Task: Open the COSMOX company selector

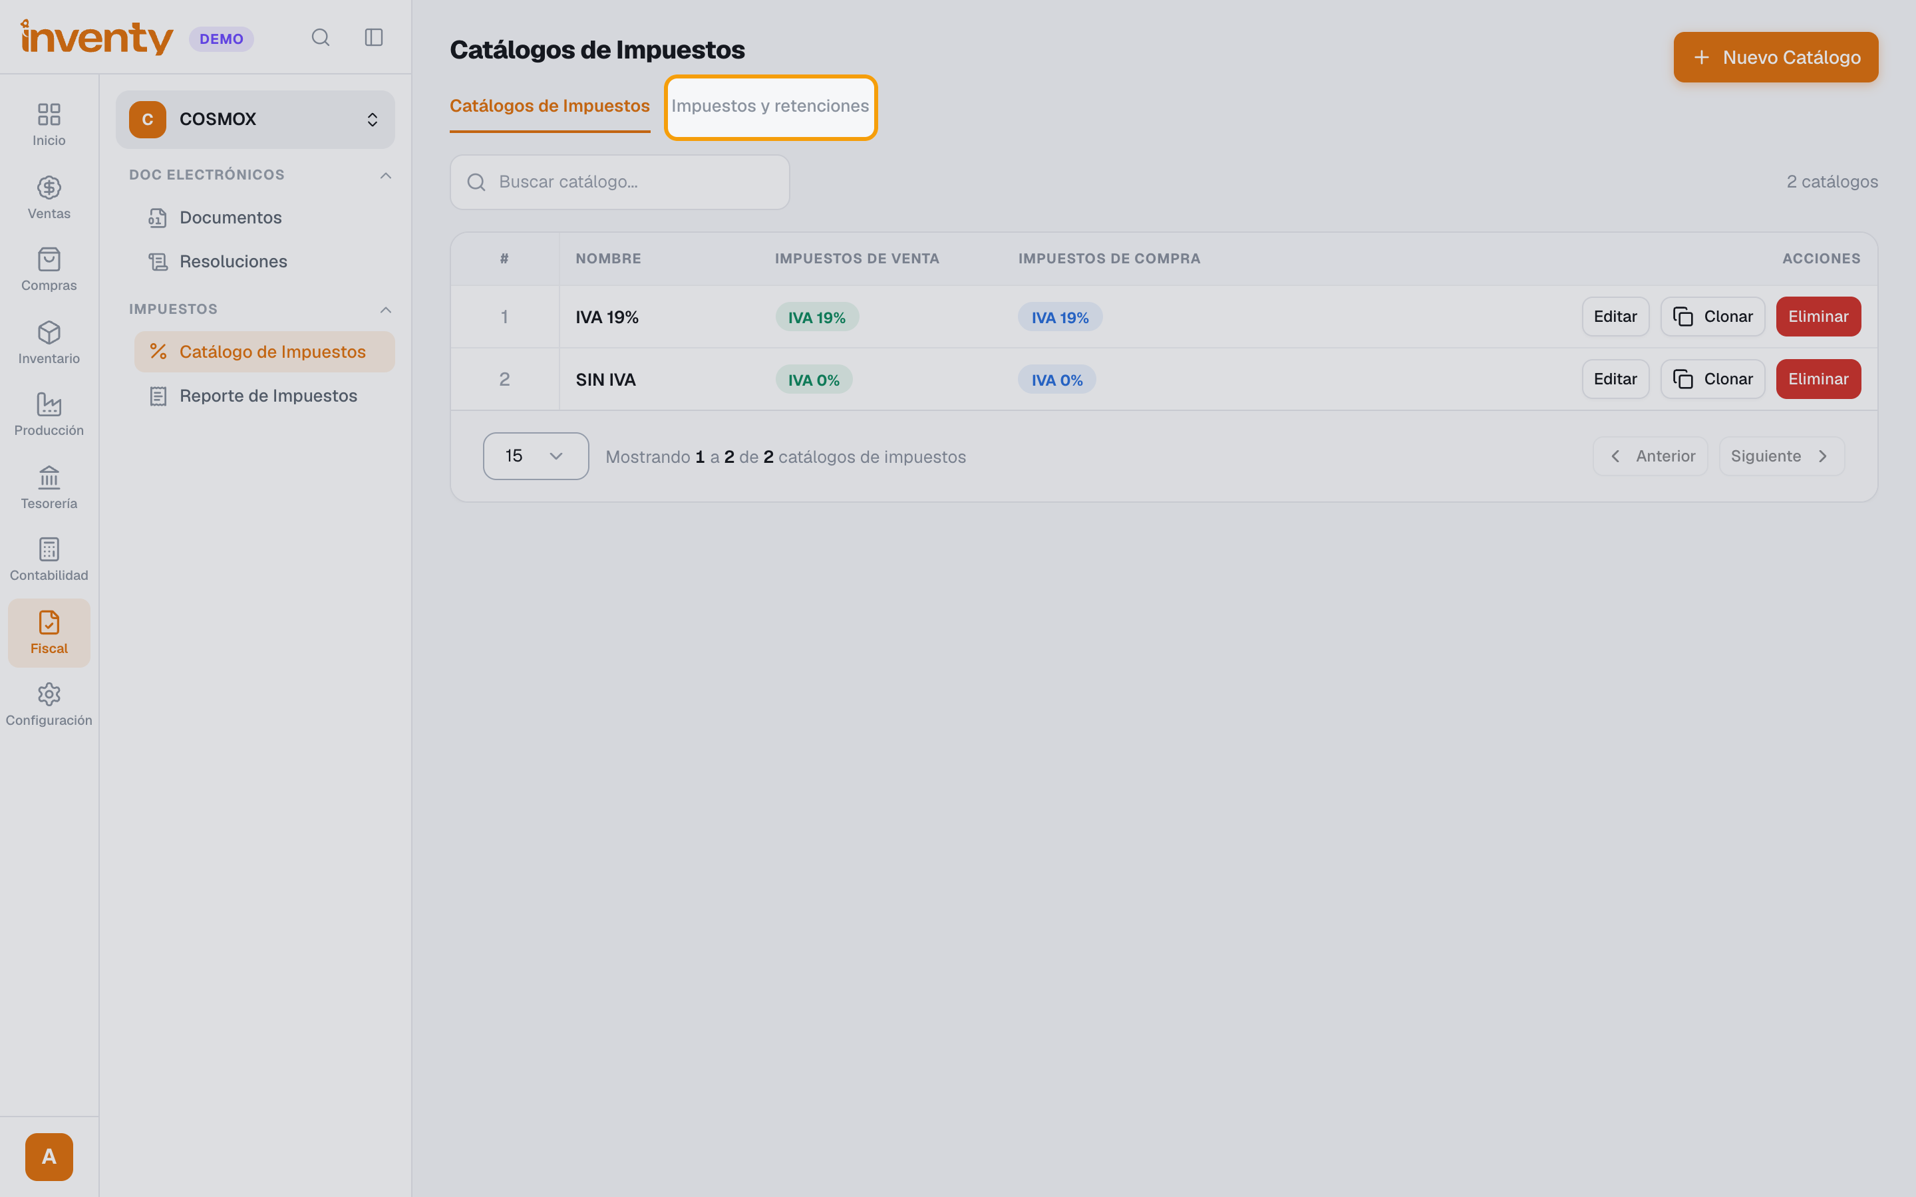Action: click(255, 120)
